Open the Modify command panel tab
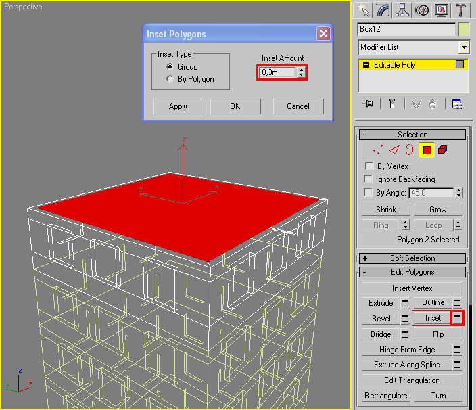This screenshot has width=476, height=410. click(383, 10)
